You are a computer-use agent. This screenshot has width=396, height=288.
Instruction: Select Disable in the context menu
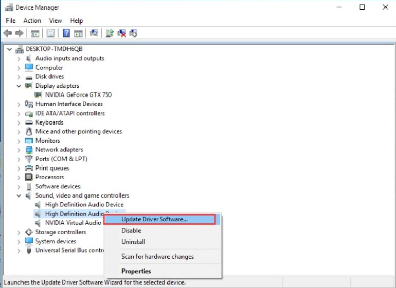131,231
